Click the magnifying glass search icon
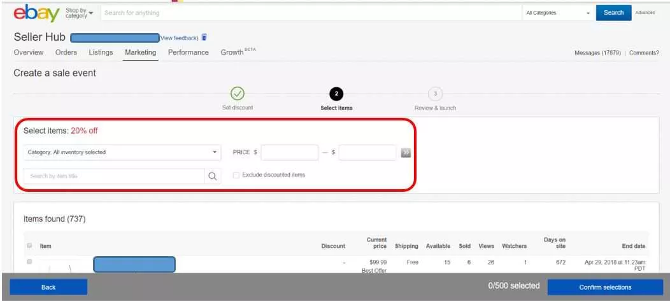 click(x=213, y=176)
